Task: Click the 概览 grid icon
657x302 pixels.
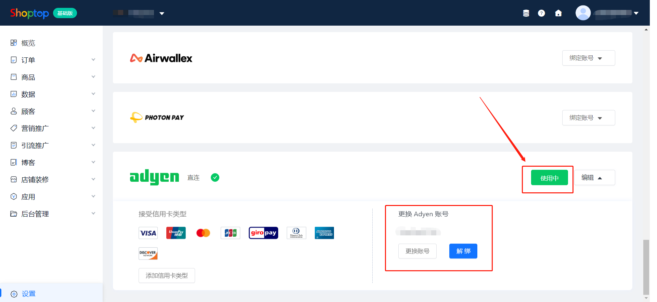Action: [x=14, y=43]
